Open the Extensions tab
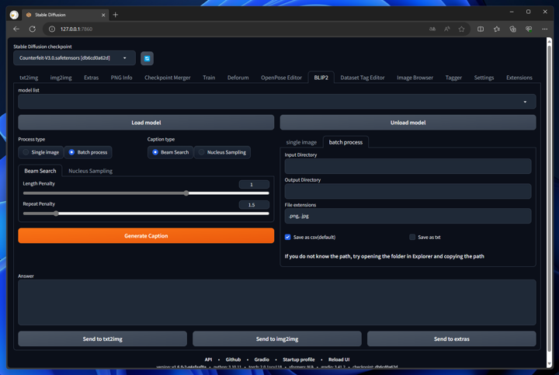This screenshot has width=559, height=375. [x=519, y=78]
